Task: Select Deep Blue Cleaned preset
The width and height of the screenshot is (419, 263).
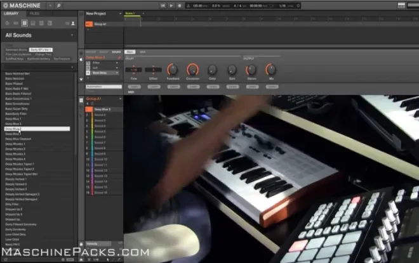Action: tap(18, 139)
